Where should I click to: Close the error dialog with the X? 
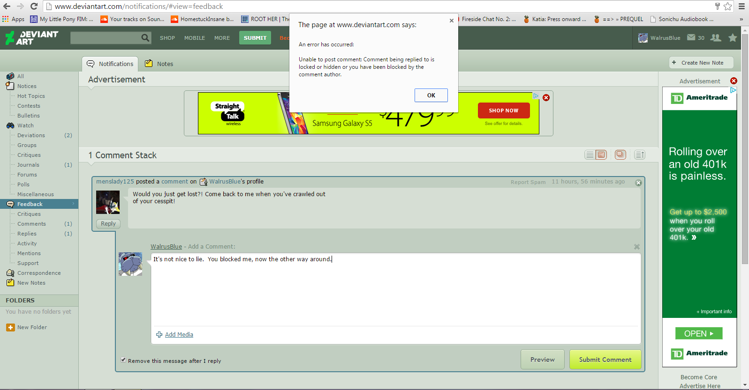pyautogui.click(x=451, y=21)
